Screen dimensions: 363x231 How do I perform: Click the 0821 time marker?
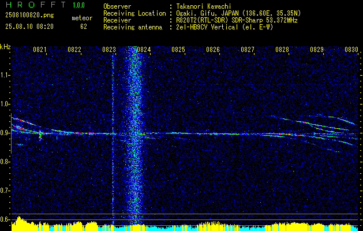click(x=40, y=50)
